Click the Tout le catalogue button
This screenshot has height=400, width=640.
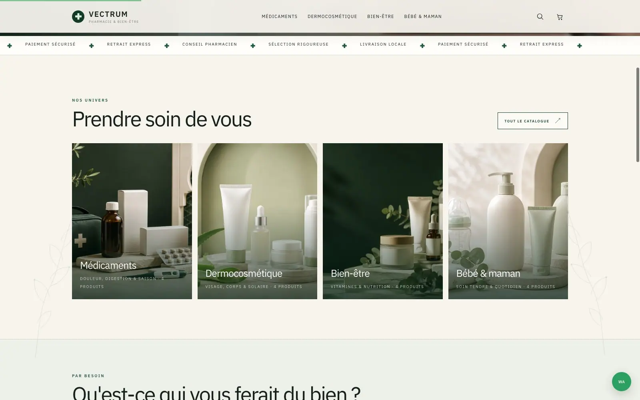click(532, 121)
